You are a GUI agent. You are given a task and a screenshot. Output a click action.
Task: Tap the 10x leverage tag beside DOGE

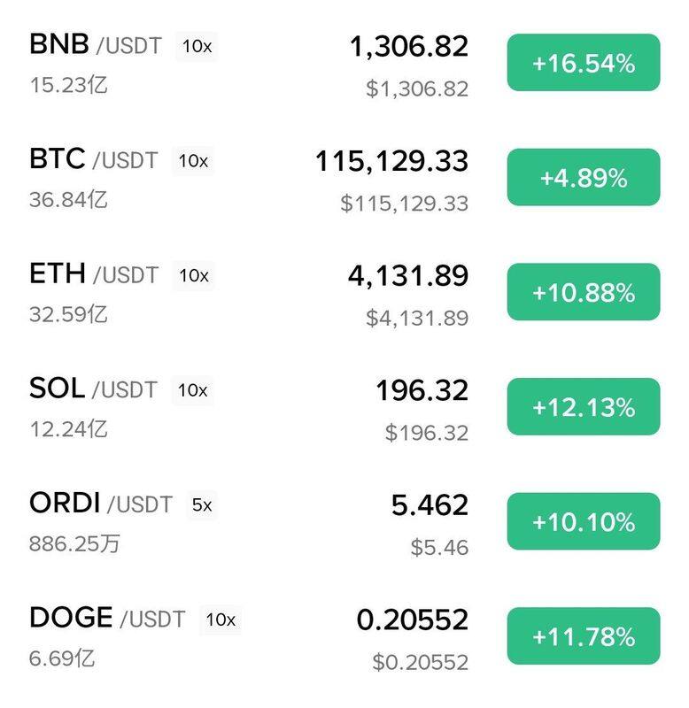221,619
